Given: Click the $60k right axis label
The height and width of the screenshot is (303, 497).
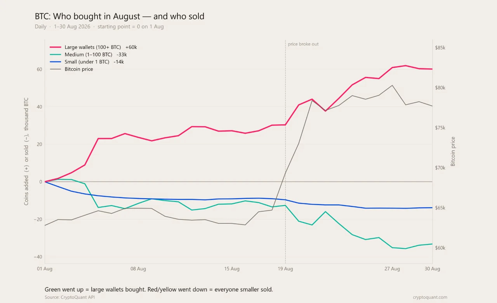Looking at the screenshot, I should click(440, 248).
